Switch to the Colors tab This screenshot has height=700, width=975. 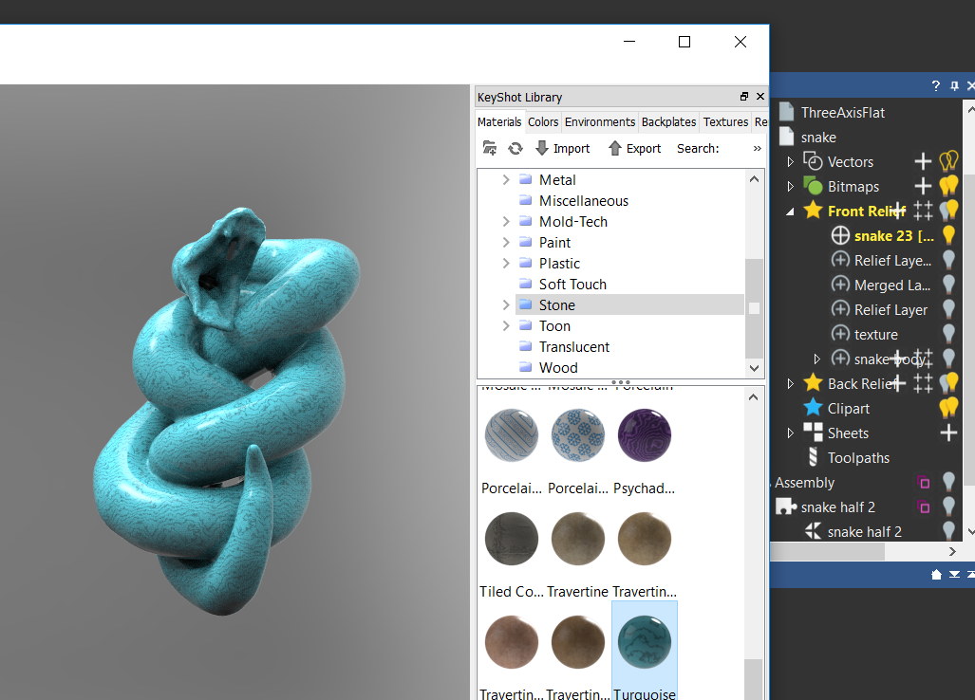pyautogui.click(x=543, y=121)
